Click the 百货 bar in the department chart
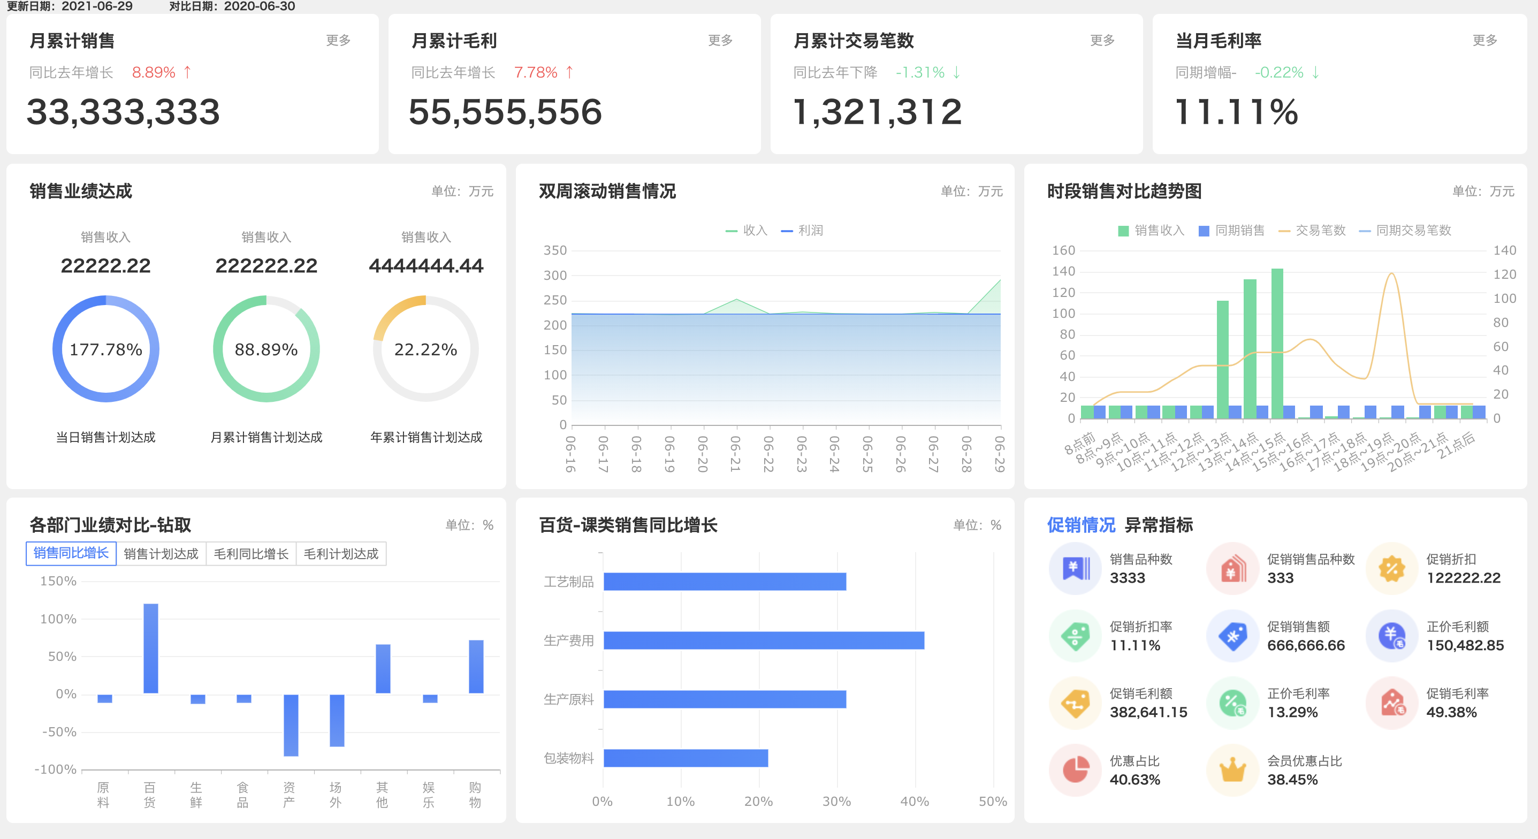This screenshot has width=1538, height=839. [150, 649]
